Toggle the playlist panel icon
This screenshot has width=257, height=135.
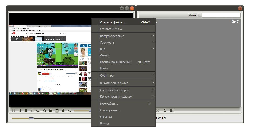point(57,111)
